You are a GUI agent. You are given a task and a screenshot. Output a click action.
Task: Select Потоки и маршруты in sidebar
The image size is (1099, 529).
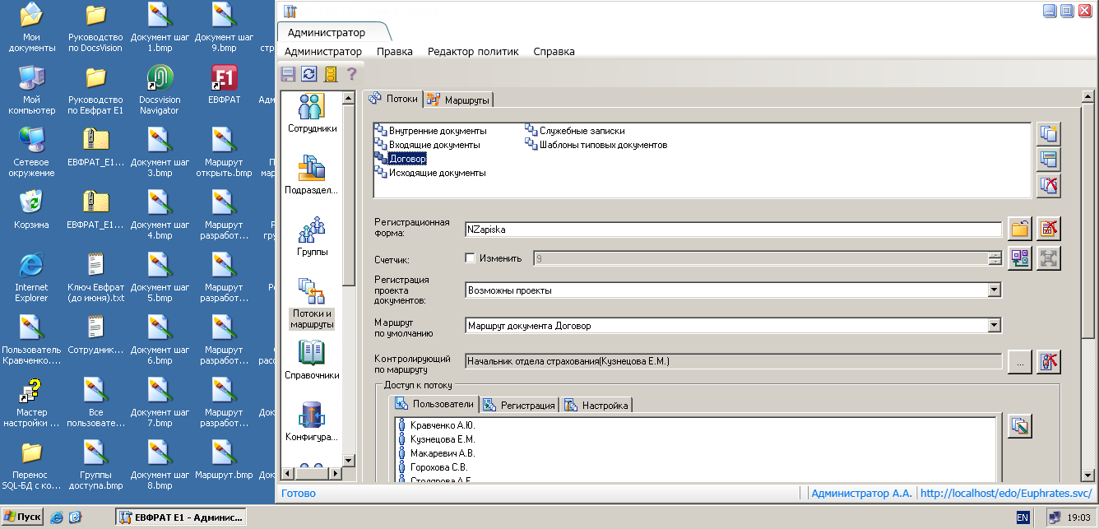click(312, 304)
